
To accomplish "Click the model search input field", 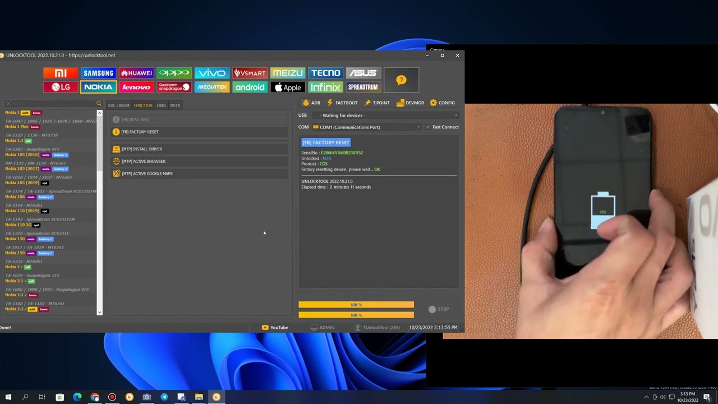I will [53, 104].
